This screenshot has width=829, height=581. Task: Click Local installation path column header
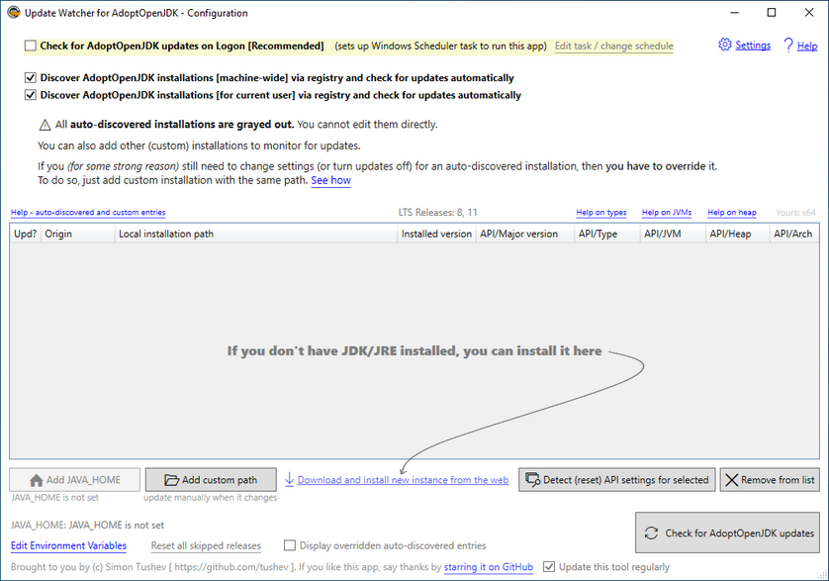coord(256,234)
